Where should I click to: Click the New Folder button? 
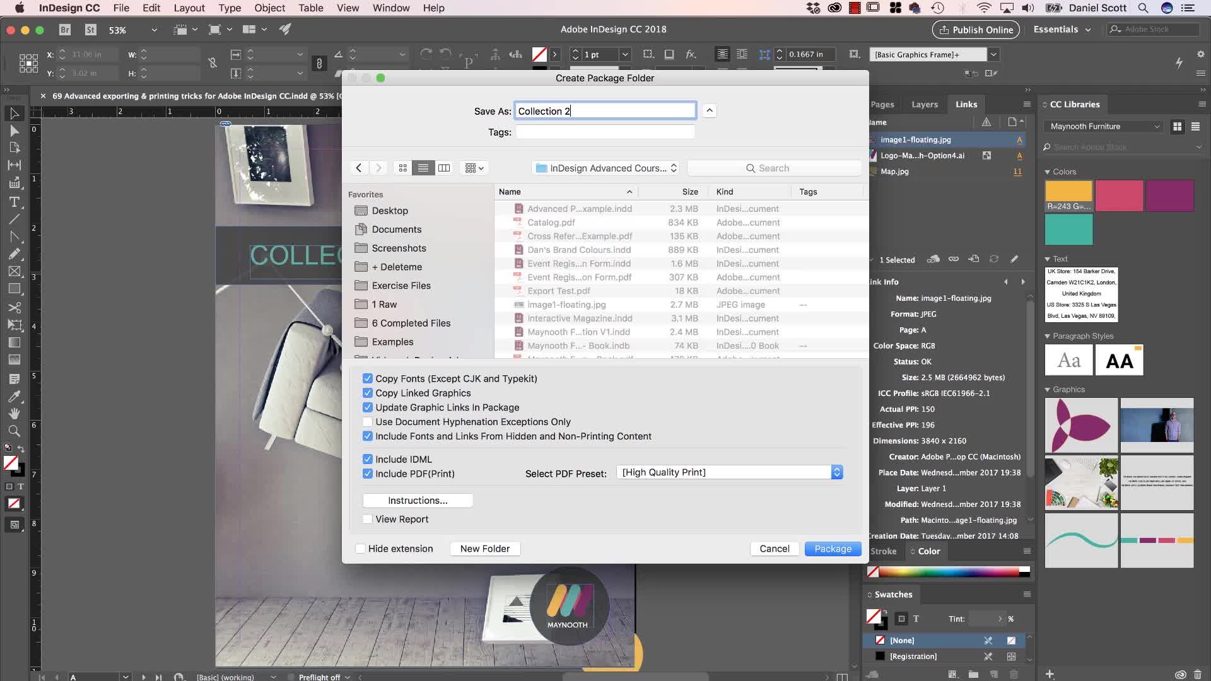484,549
